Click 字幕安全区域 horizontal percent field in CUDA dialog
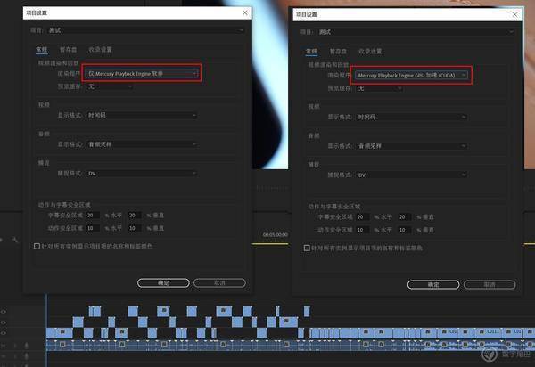This screenshot has width=535, height=367. pyautogui.click(x=362, y=216)
